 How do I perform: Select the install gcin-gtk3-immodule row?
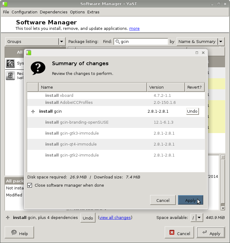coord(116,133)
